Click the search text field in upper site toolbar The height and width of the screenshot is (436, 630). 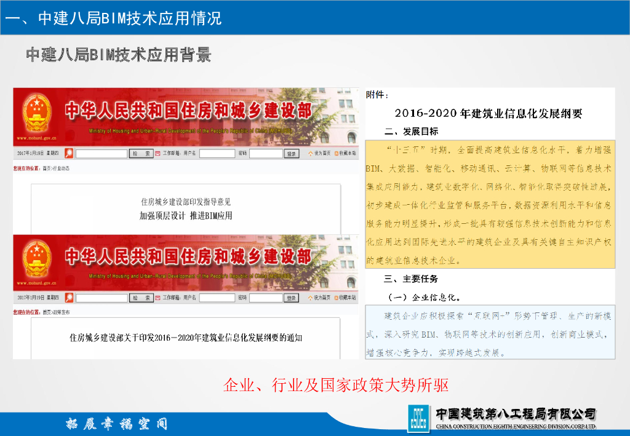pyautogui.click(x=102, y=153)
